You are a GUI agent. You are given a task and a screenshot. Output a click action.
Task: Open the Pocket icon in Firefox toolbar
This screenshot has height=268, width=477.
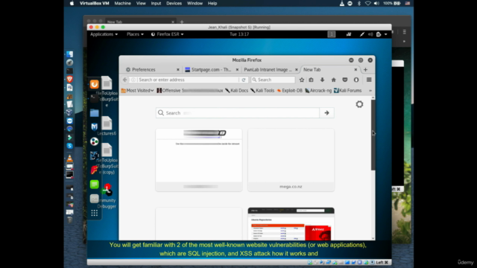click(344, 80)
